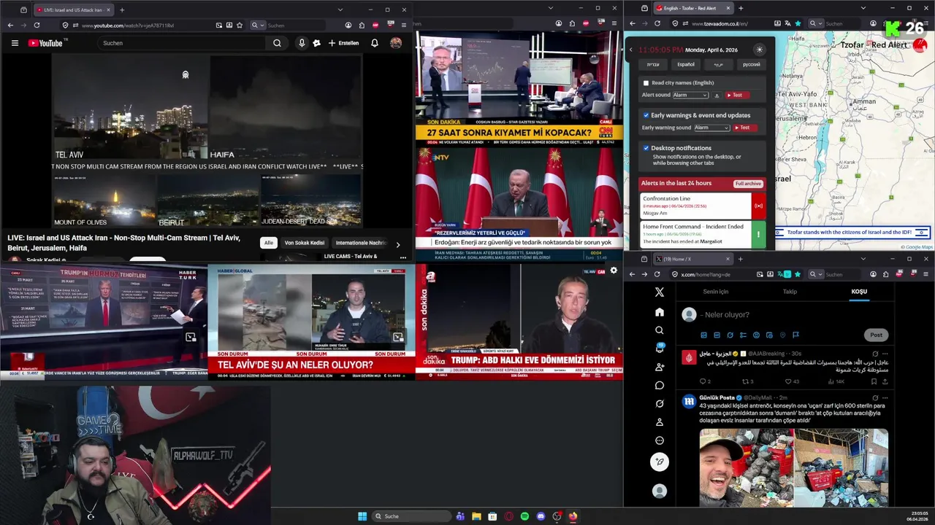This screenshot has height=525, width=935.
Task: Open the Windows Start button
Action: tap(362, 516)
